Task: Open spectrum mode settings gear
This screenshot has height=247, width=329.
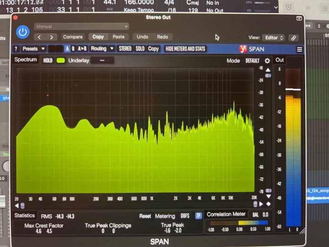Action: pos(267,61)
